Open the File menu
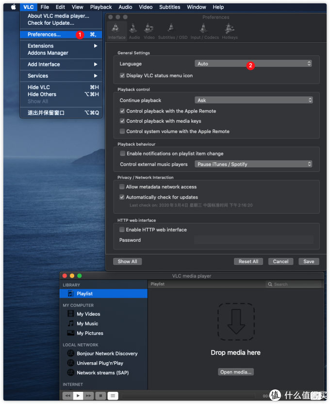Viewport: 330px width, 404px height. 45,7
